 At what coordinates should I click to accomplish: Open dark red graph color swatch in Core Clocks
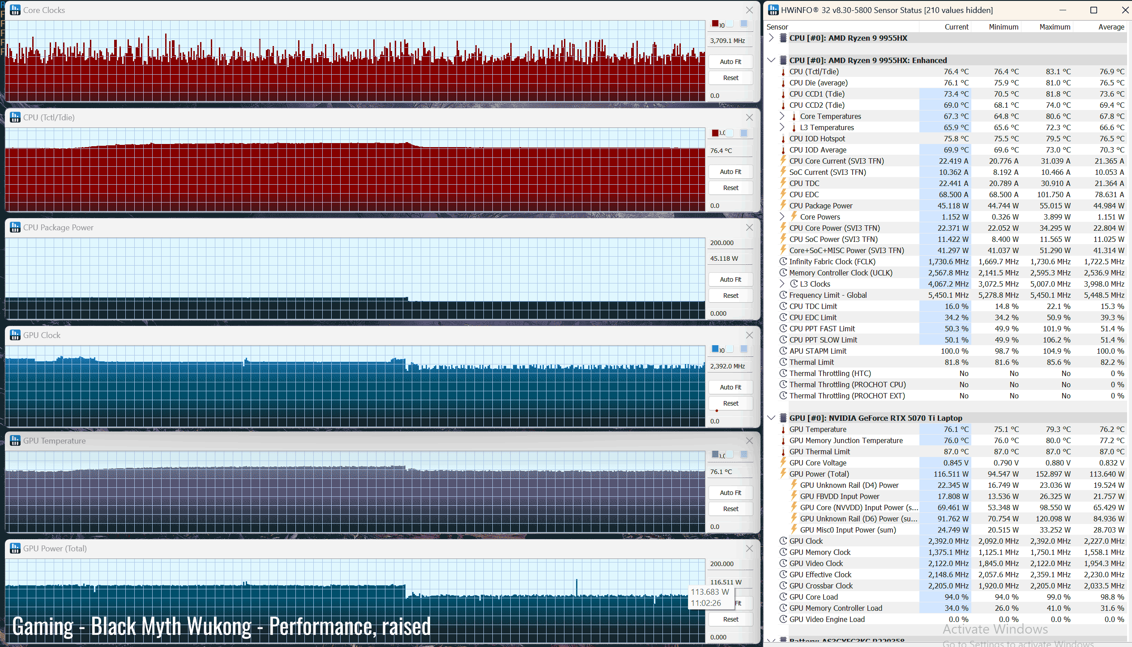tap(715, 24)
